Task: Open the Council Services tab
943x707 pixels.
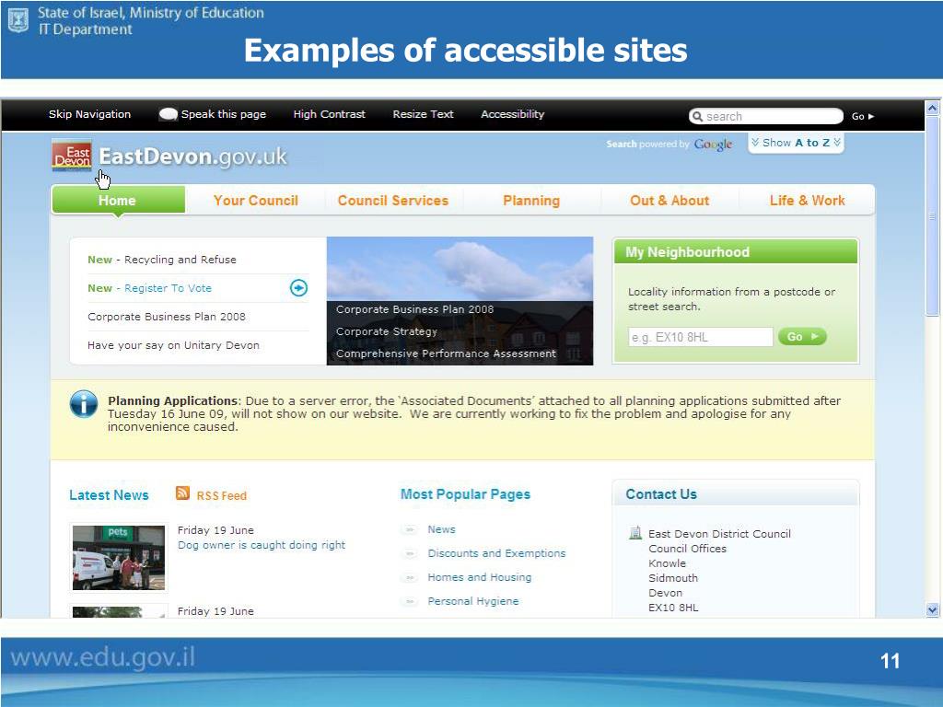Action: (x=392, y=200)
